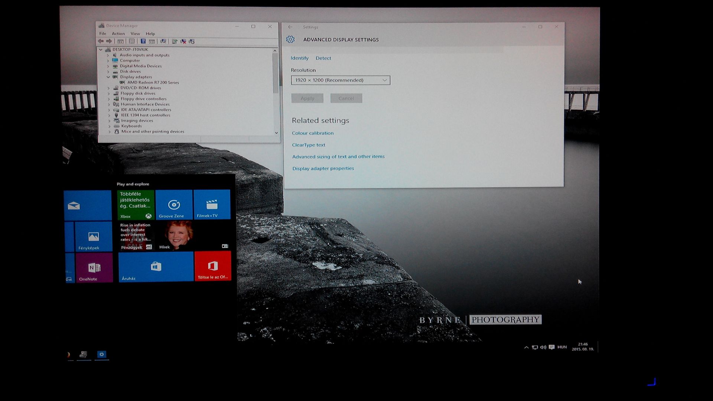The image size is (713, 401).
Task: Click the HUN language indicator
Action: pos(562,347)
